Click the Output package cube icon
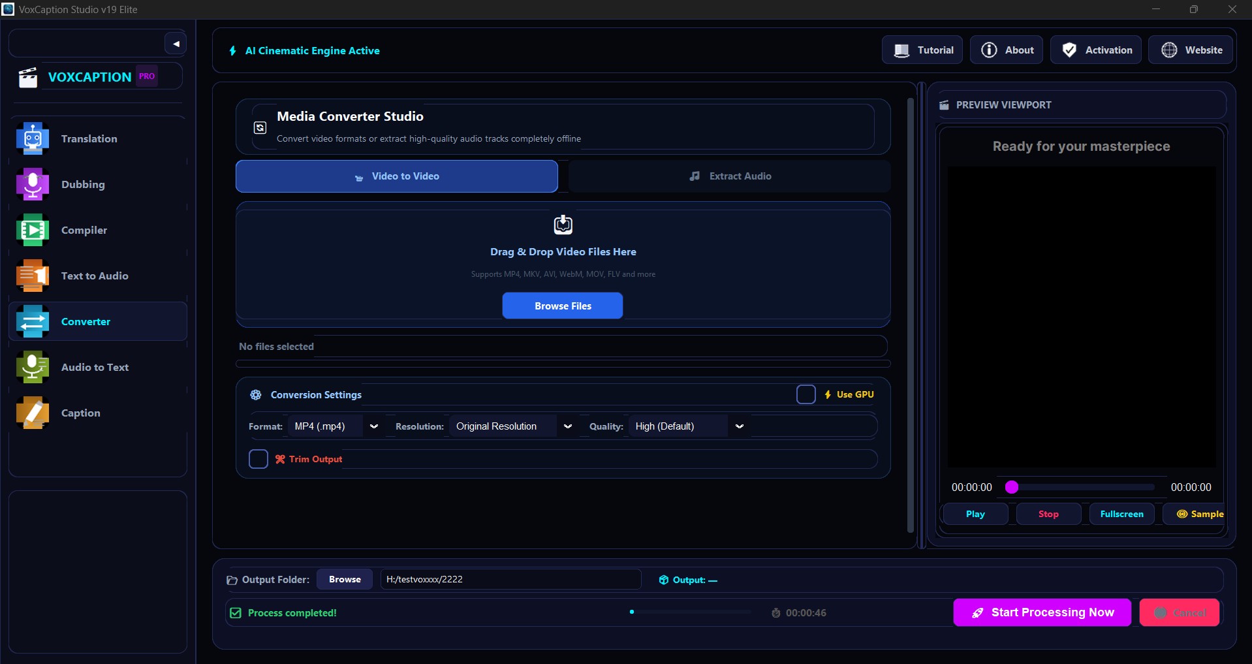The height and width of the screenshot is (664, 1252). (x=664, y=580)
